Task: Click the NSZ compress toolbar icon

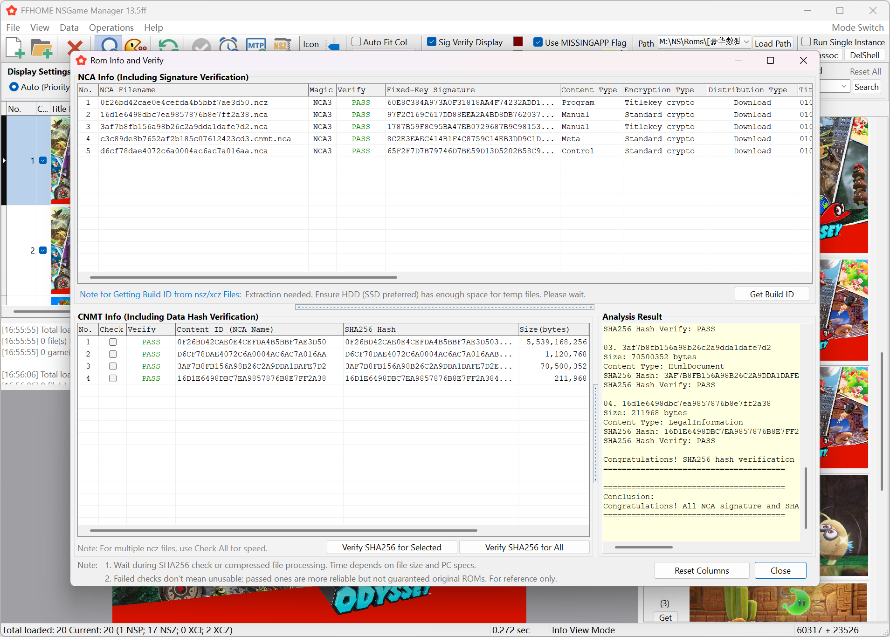Action: (x=283, y=45)
